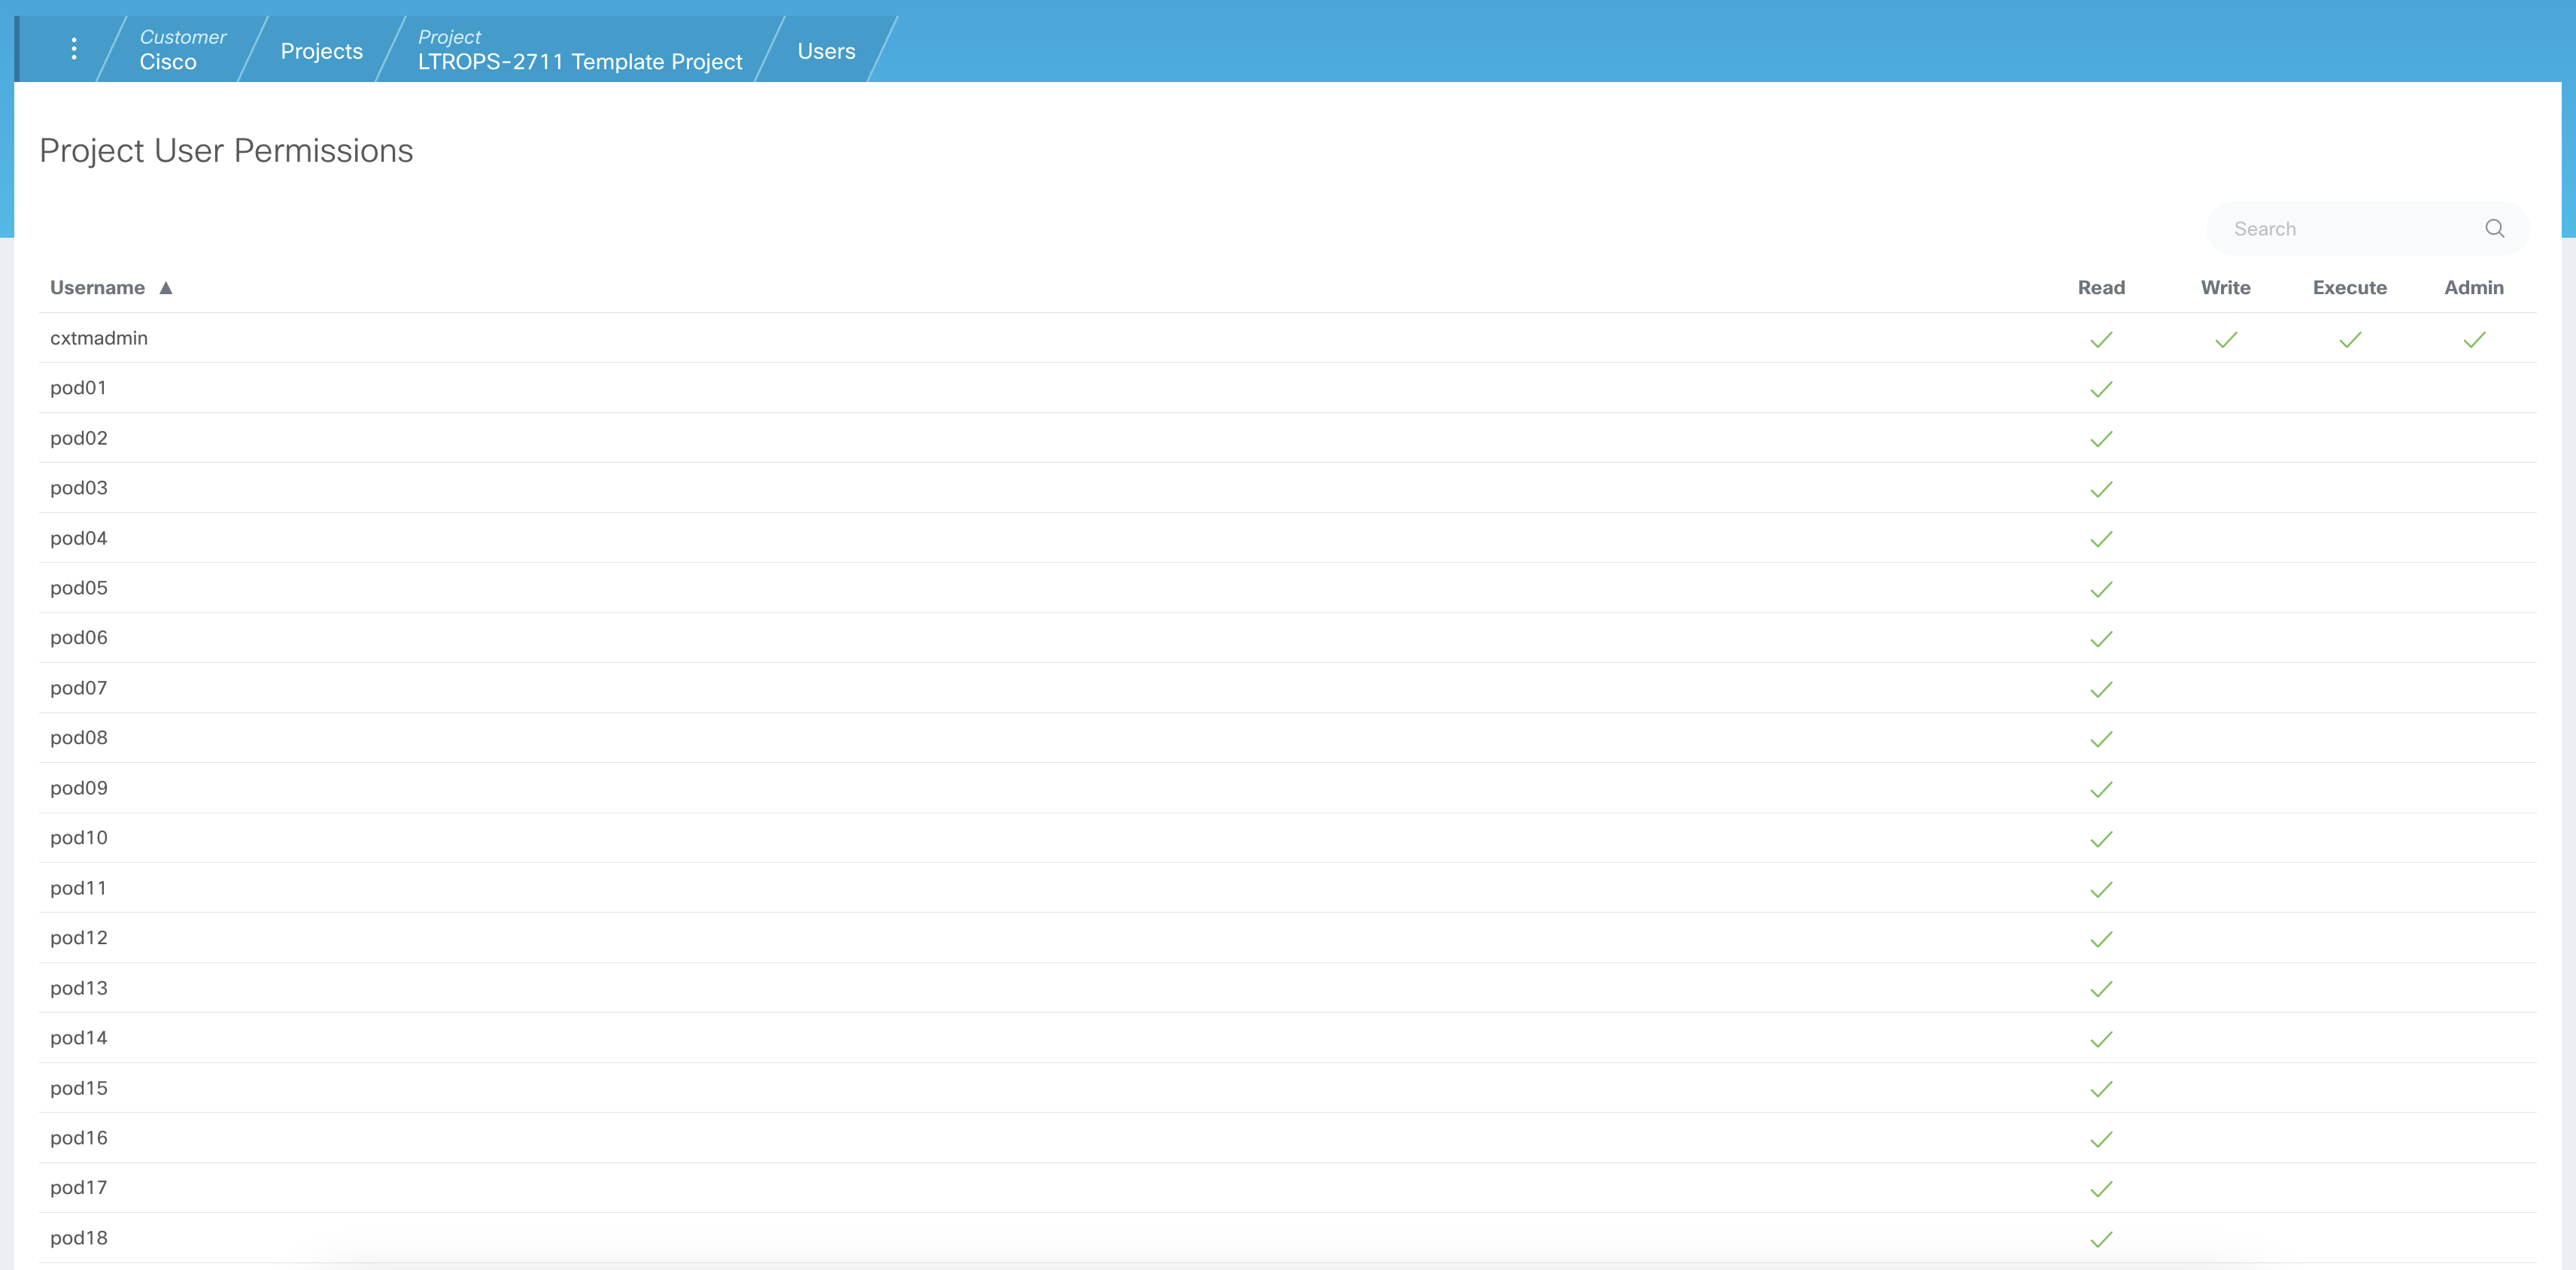This screenshot has width=2576, height=1270.
Task: Select the pod01 username
Action: pos(78,388)
